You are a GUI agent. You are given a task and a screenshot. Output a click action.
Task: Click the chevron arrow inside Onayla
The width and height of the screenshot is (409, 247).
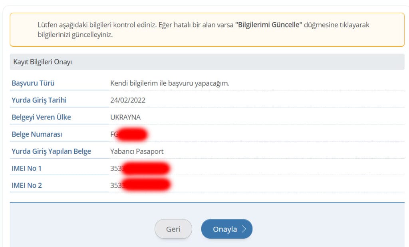(244, 229)
